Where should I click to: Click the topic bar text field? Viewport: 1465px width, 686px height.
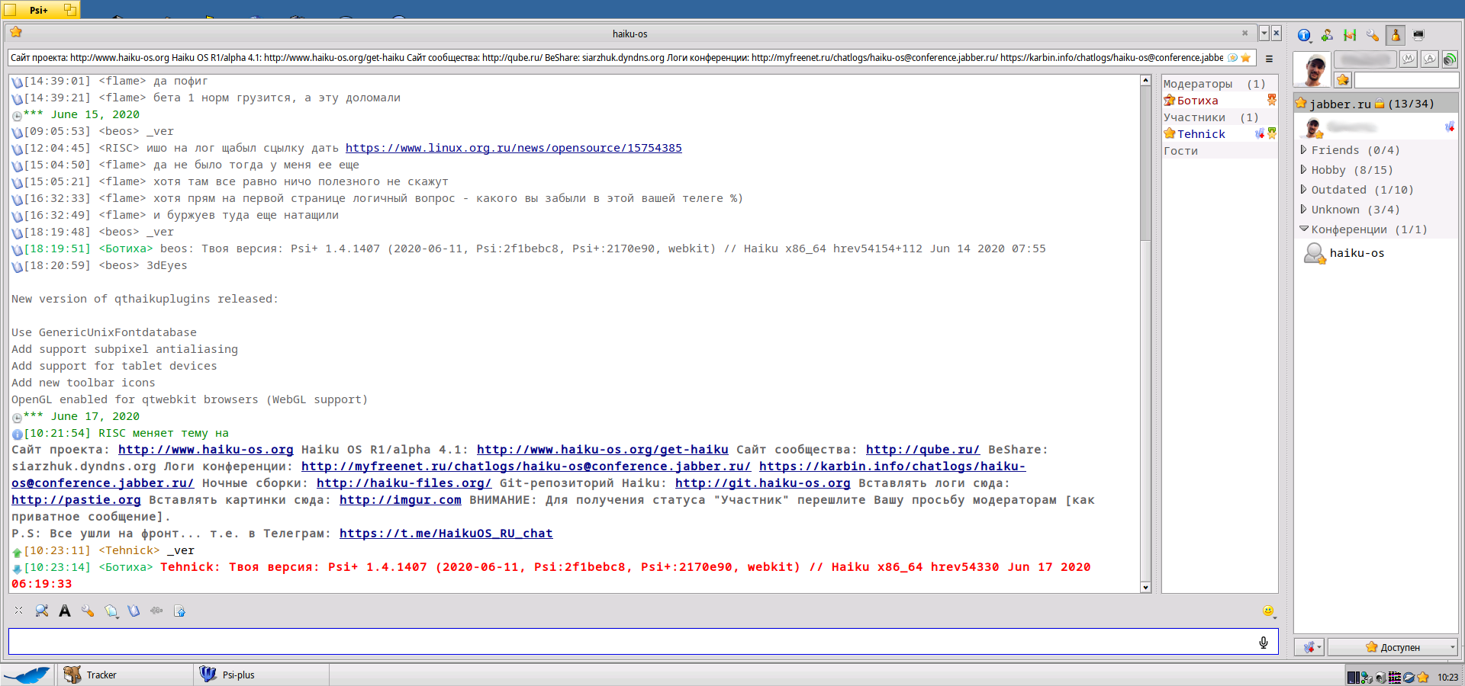pyautogui.click(x=630, y=58)
